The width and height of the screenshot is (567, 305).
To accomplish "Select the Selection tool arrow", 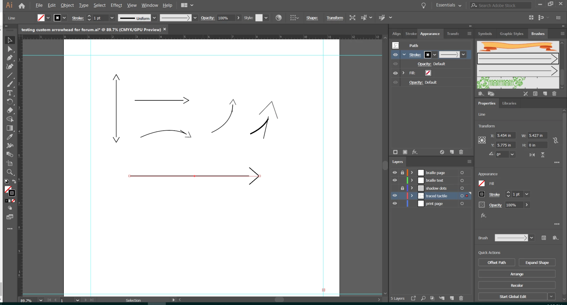I will pyautogui.click(x=10, y=40).
